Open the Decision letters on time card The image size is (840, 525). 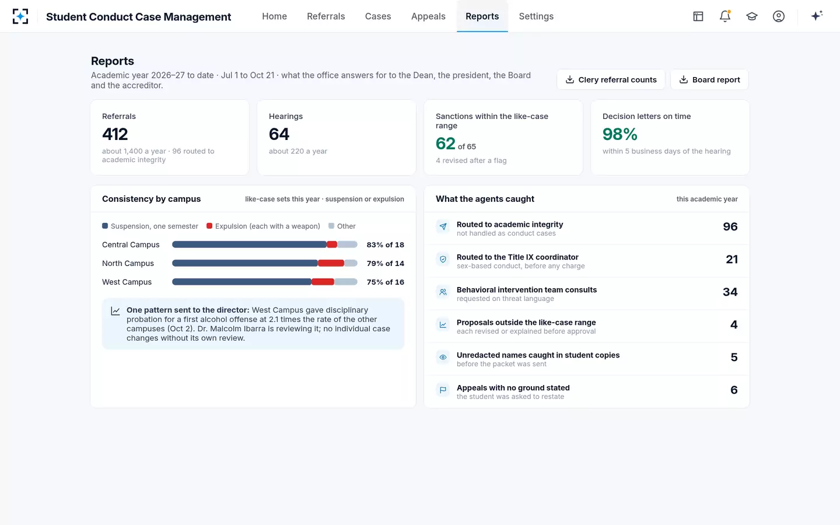click(x=670, y=138)
